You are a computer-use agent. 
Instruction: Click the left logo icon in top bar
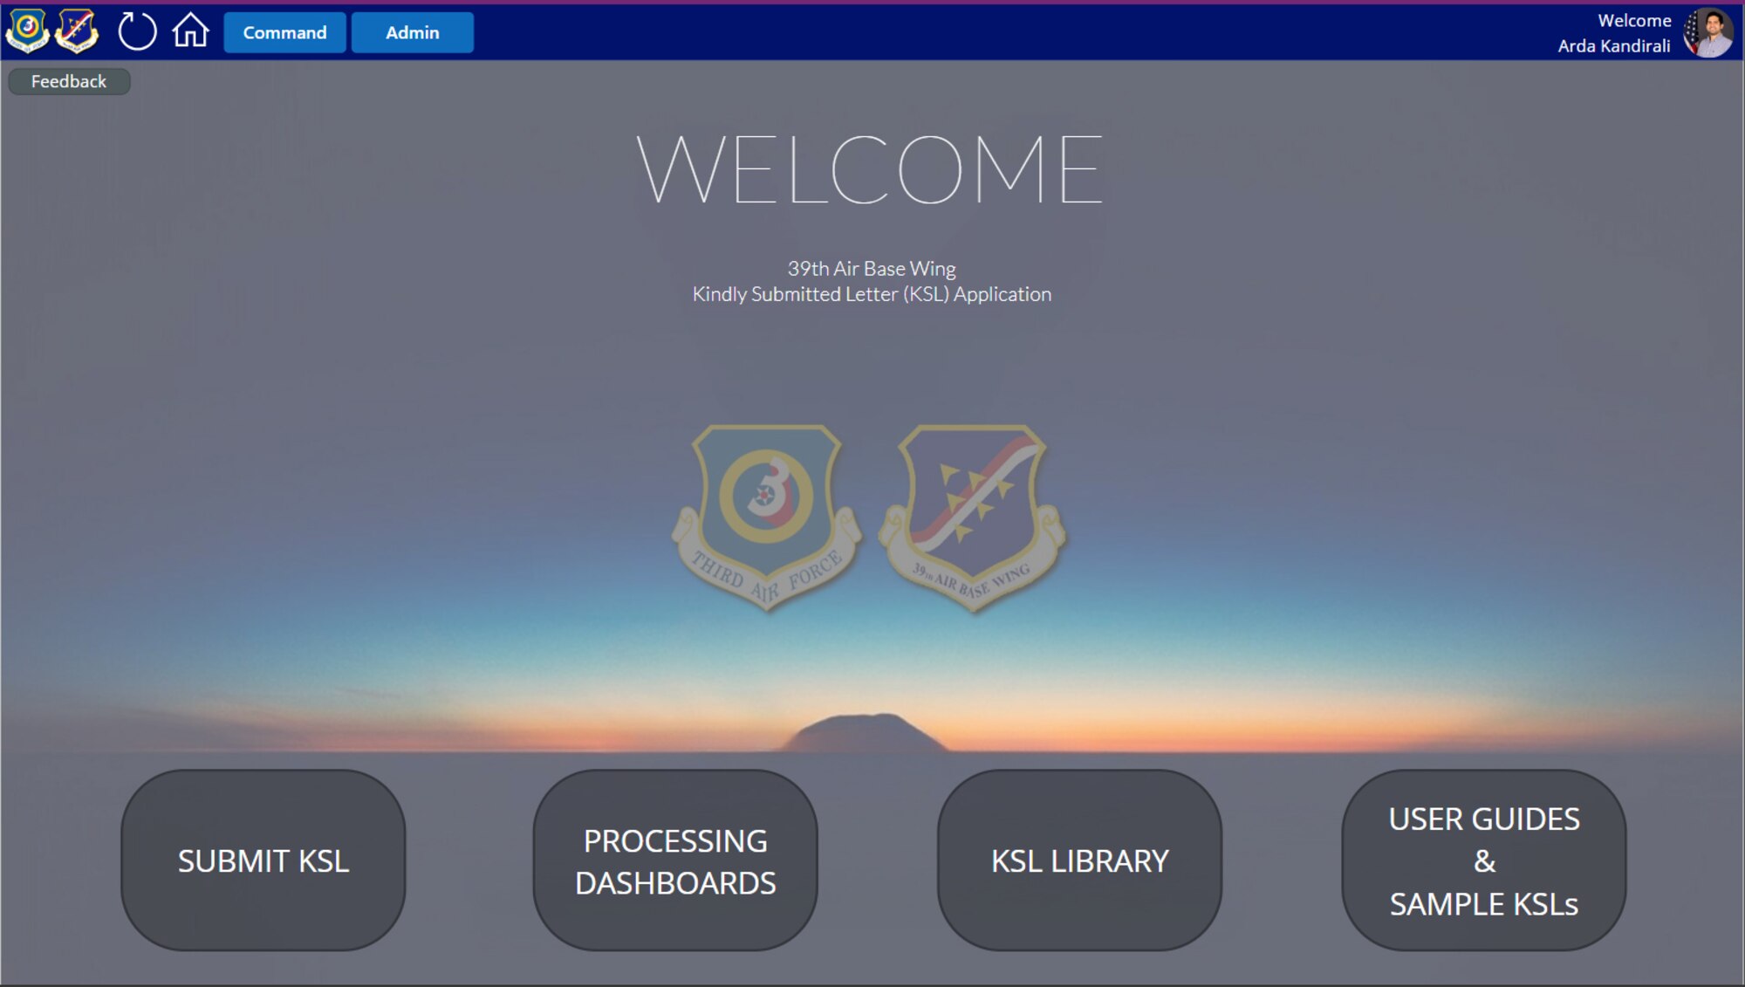(x=28, y=31)
